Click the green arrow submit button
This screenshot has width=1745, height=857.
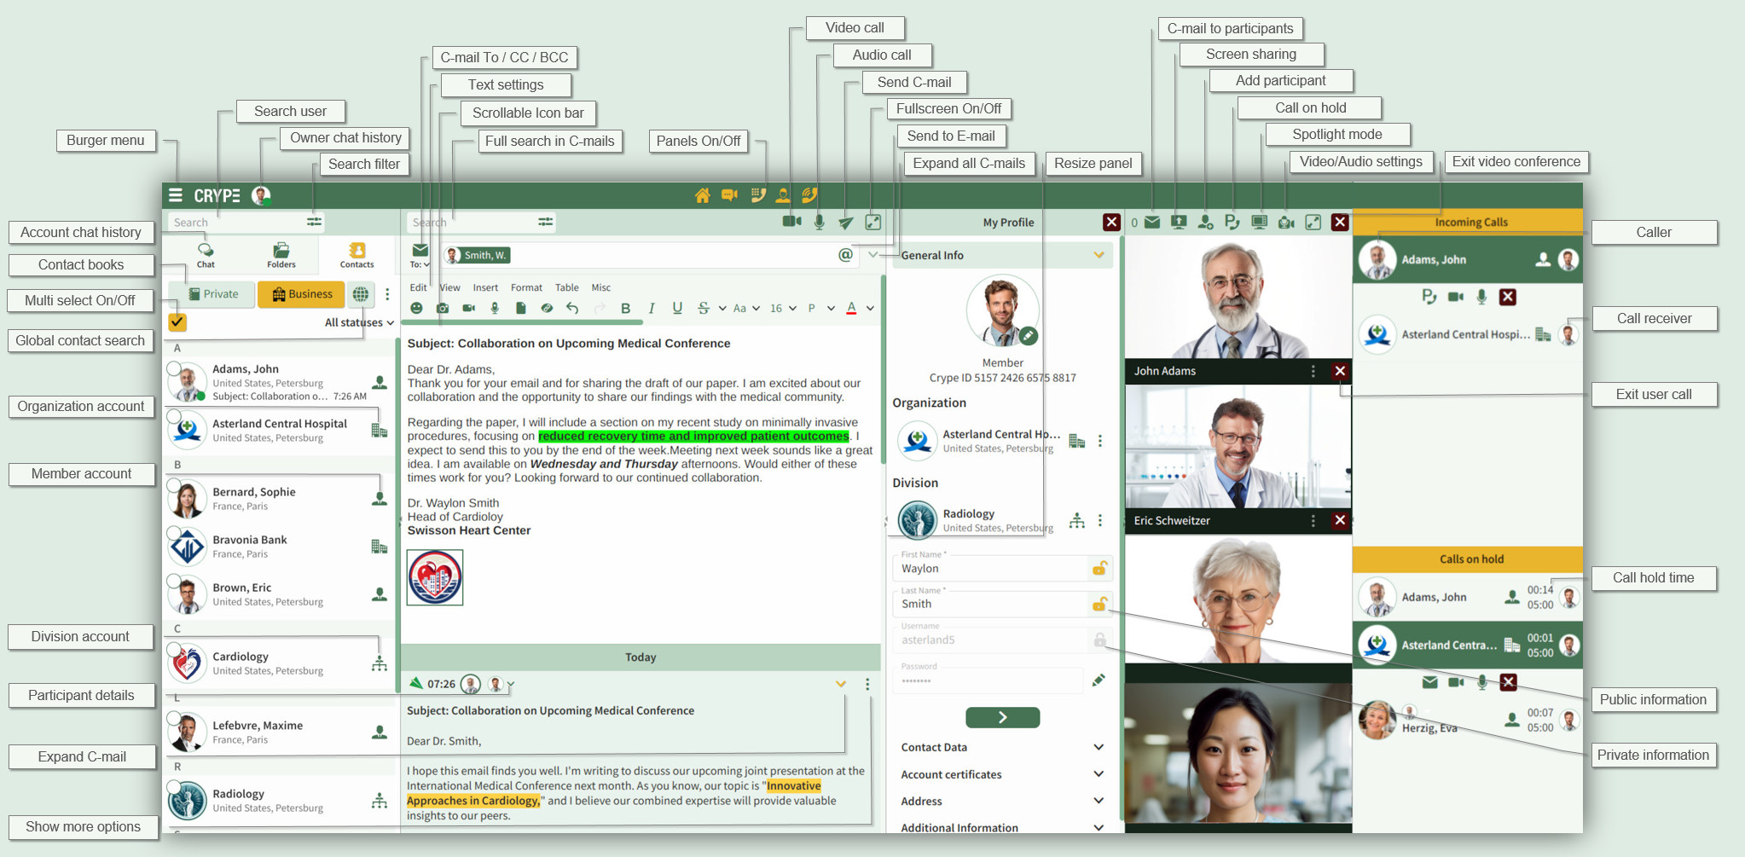1002,717
